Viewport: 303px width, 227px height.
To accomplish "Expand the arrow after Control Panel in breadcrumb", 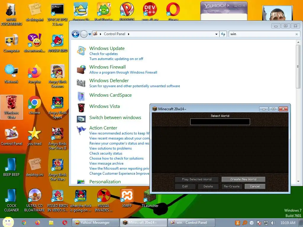I will (128, 34).
